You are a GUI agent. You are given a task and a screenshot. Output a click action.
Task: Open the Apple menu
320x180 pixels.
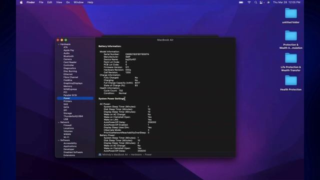coord(21,2)
